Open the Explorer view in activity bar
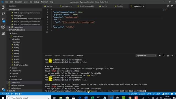This screenshot has height=99, width=176. pyautogui.click(x=3, y=7)
